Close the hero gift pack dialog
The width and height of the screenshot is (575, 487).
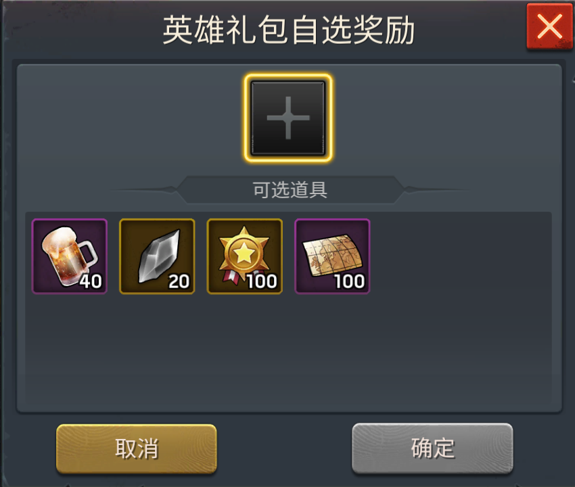click(x=549, y=26)
